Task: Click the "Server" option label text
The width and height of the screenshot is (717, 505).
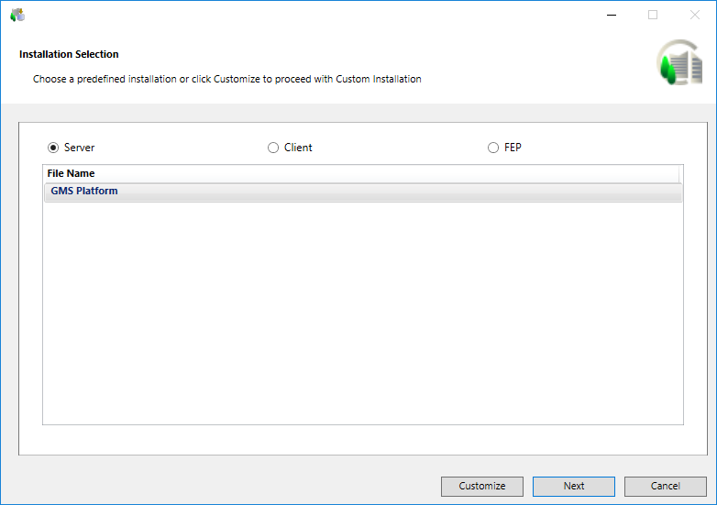Action: point(80,148)
